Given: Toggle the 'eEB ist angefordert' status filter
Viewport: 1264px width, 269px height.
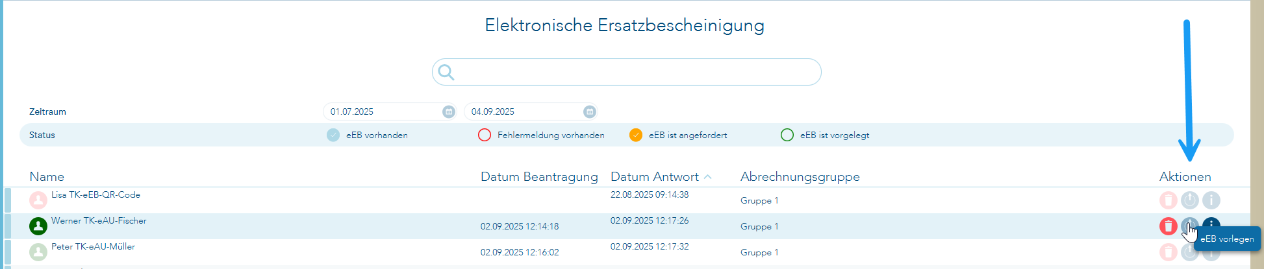Looking at the screenshot, I should pyautogui.click(x=636, y=135).
